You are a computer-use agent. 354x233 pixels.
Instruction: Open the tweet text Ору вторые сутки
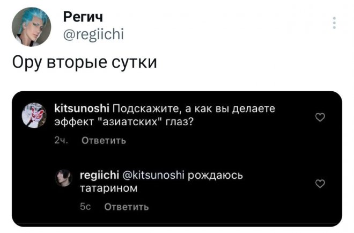point(84,62)
